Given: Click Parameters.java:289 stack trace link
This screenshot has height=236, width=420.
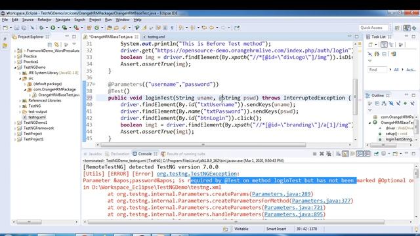Looking at the screenshot, I should [x=281, y=194].
